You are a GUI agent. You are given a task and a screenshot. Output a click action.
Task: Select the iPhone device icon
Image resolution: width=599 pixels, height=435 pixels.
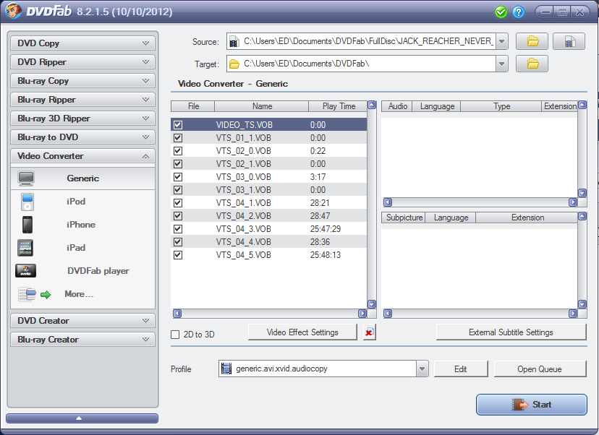point(27,225)
